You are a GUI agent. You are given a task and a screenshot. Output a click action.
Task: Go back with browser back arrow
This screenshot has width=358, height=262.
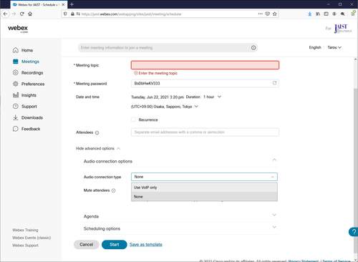6,14
